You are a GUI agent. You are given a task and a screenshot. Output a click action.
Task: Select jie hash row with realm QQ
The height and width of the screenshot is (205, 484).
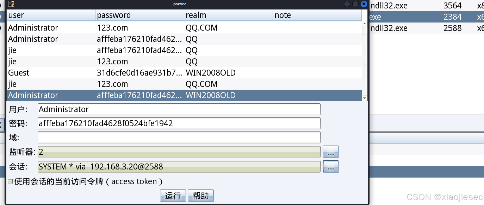coord(184,50)
